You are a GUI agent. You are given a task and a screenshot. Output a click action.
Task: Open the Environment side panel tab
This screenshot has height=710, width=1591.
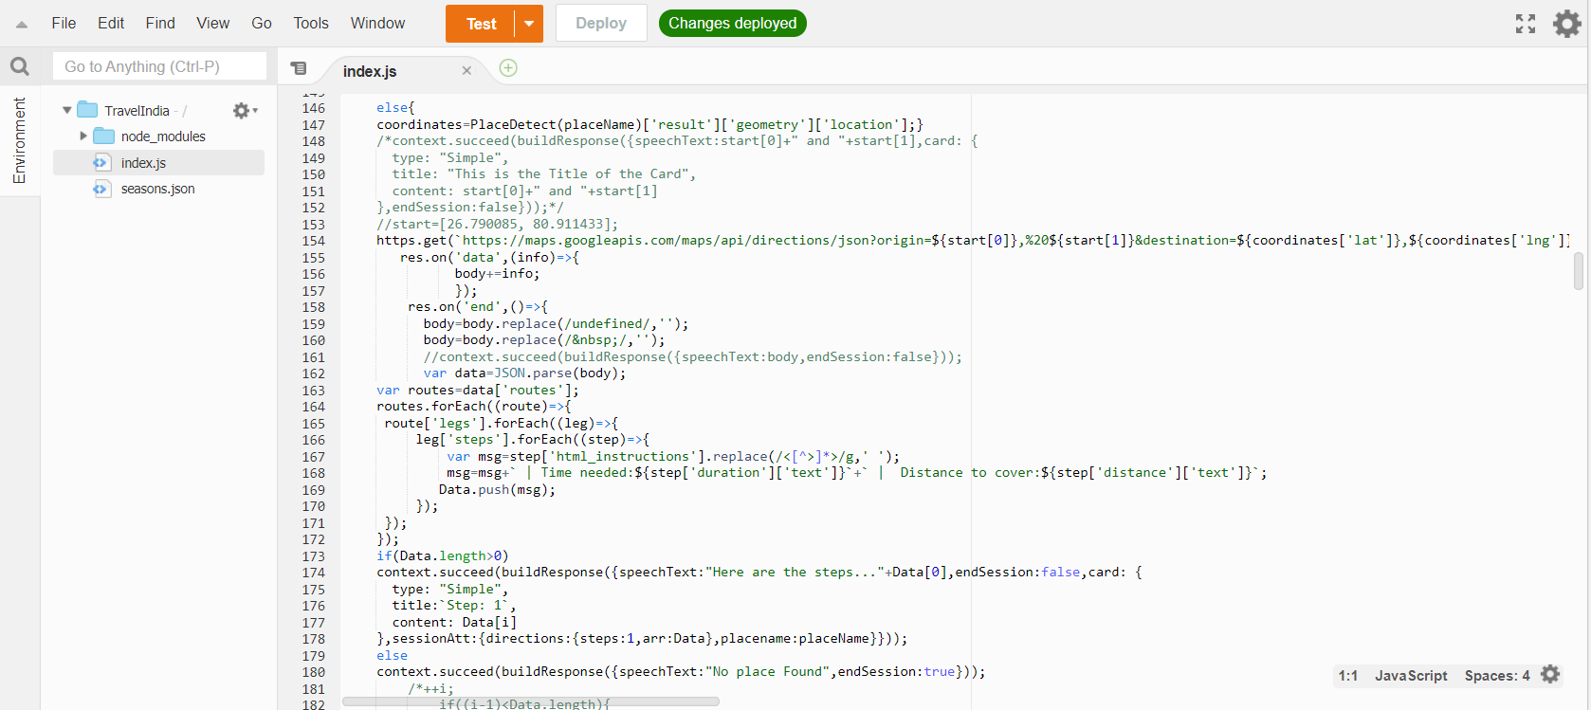(x=19, y=140)
